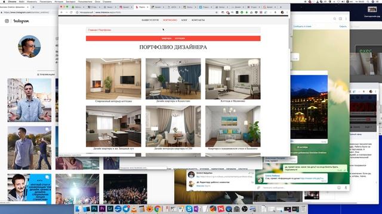Select ПУБЛИКАЦИИ tab on Instagram profile

point(46,74)
